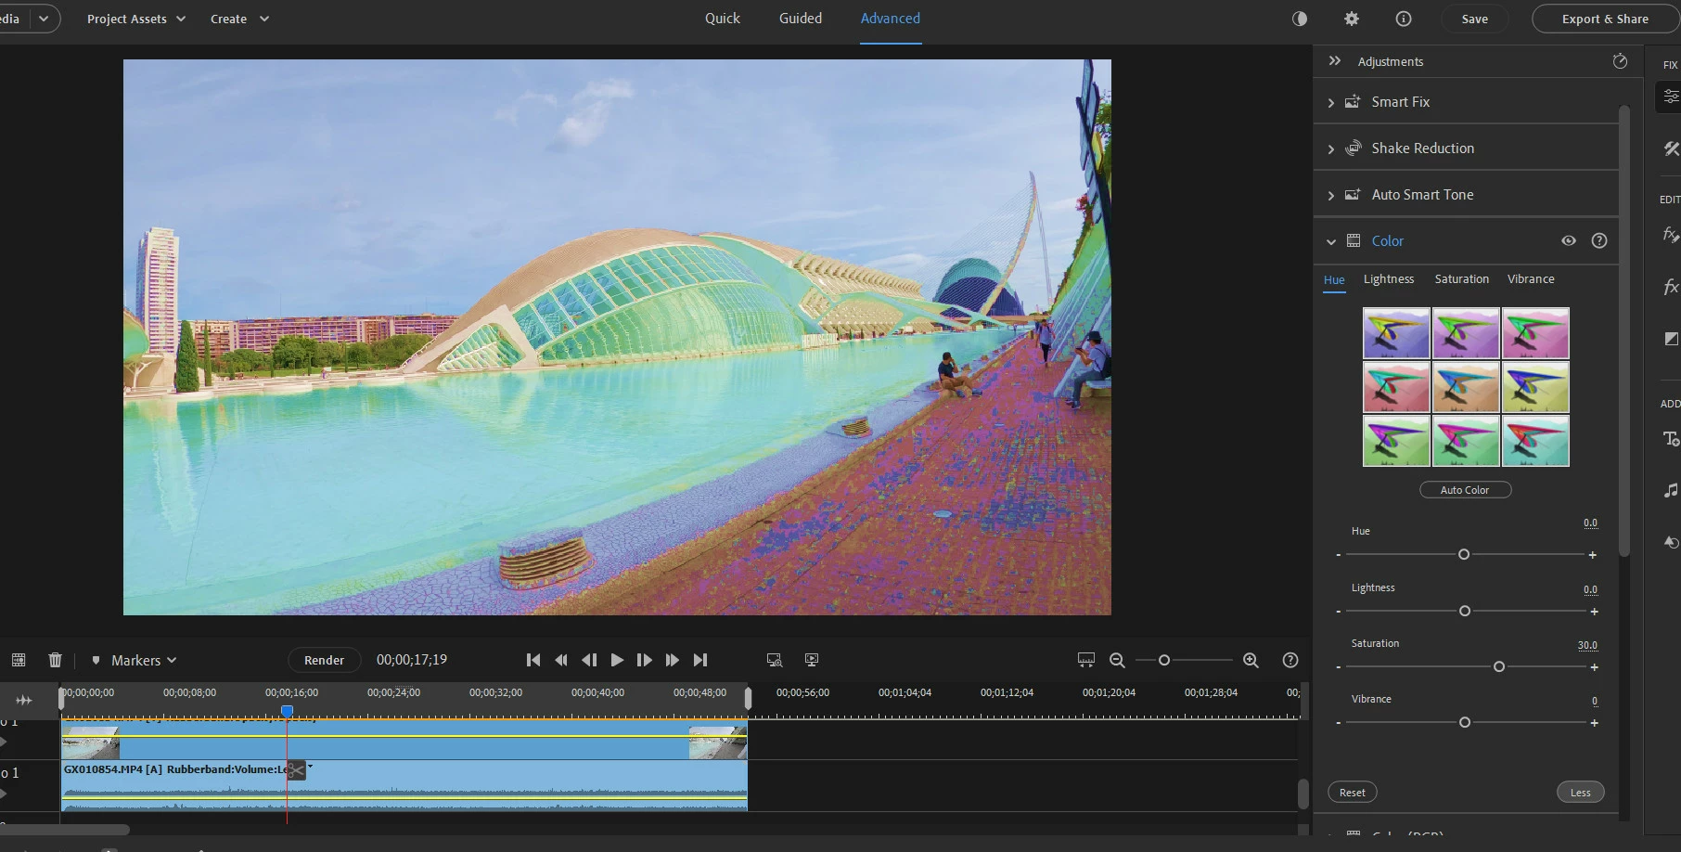Open the Adjustments sliders sidebar icon
This screenshot has height=852, width=1681.
tap(1671, 96)
